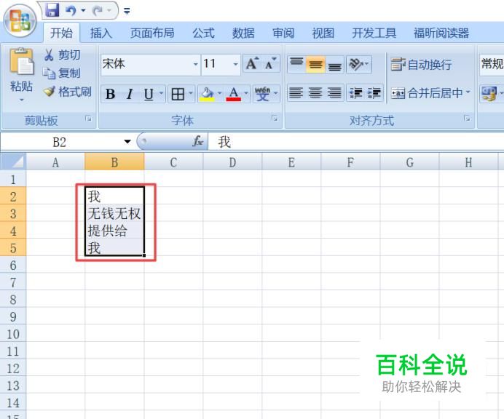
Task: Open the font size 11 dropdown
Action: (235, 64)
